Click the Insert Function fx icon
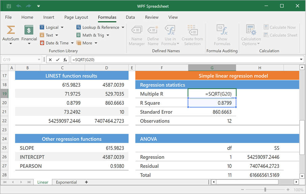This screenshot has height=194, width=306. tap(66, 59)
